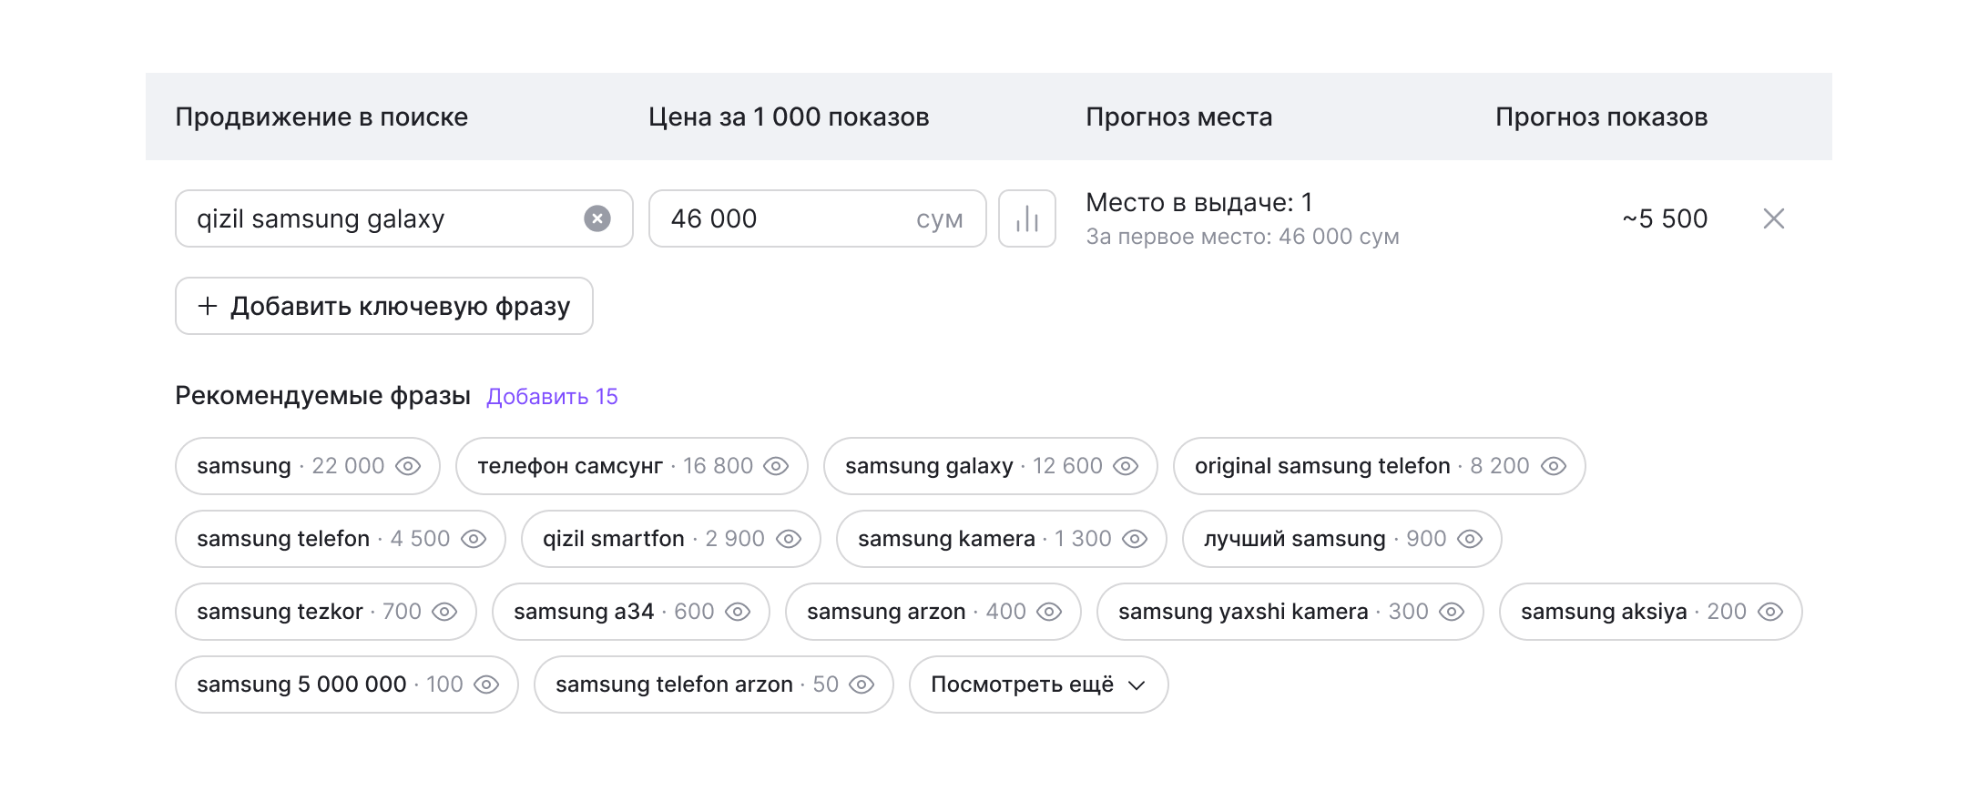Add recommended phrase 'samsung'
Image resolution: width=1978 pixels, height=801 pixels.
(308, 466)
